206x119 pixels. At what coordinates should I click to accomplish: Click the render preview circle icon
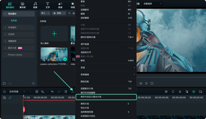tap(166, 92)
